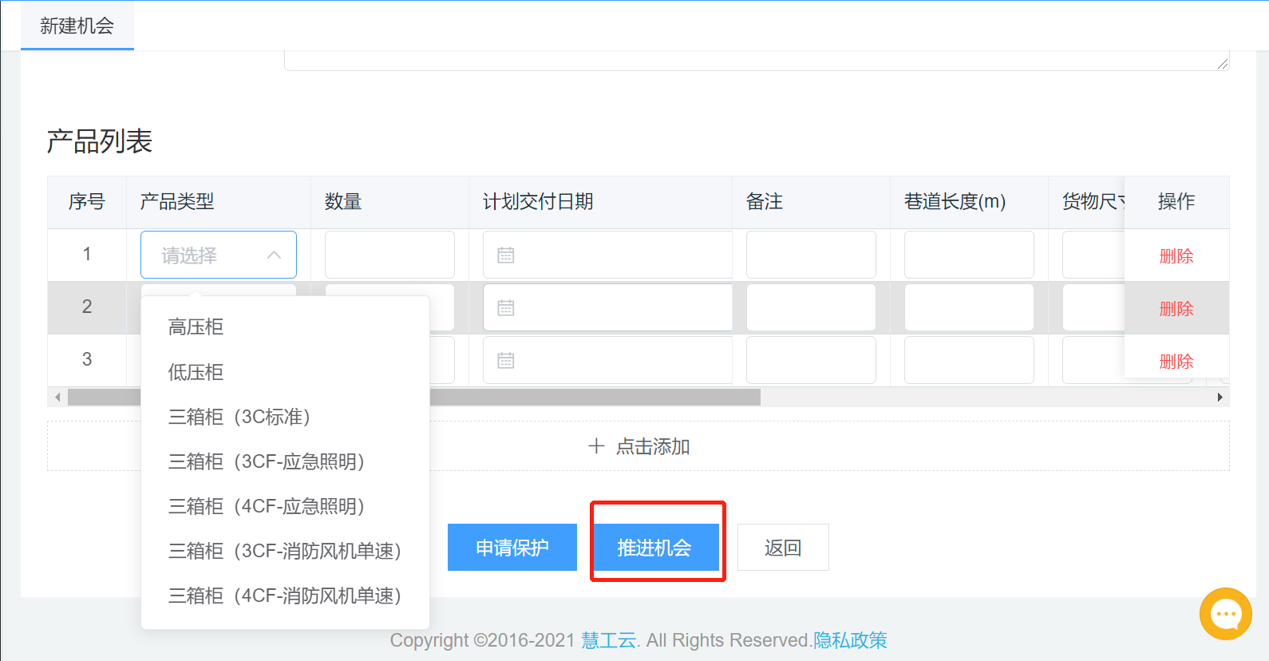Open the orange chat support bubble
The width and height of the screenshot is (1269, 661).
tap(1225, 614)
